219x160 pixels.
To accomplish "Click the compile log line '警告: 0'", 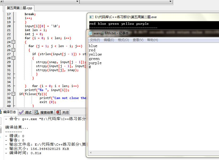I will click(15, 140).
